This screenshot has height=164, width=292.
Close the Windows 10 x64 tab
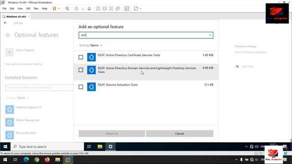(29, 16)
